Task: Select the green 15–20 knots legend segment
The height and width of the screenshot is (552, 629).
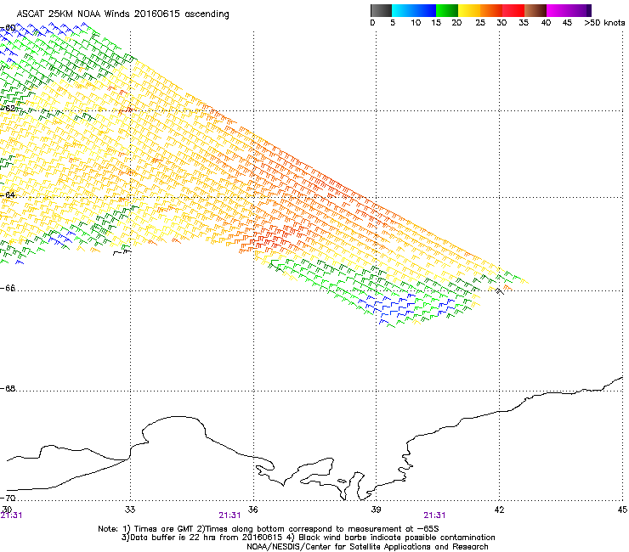Action: pyautogui.click(x=447, y=10)
